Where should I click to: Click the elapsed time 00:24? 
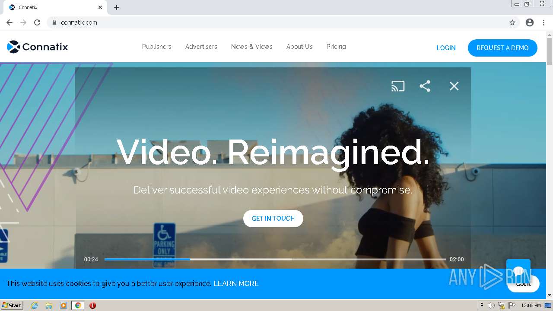(91, 259)
